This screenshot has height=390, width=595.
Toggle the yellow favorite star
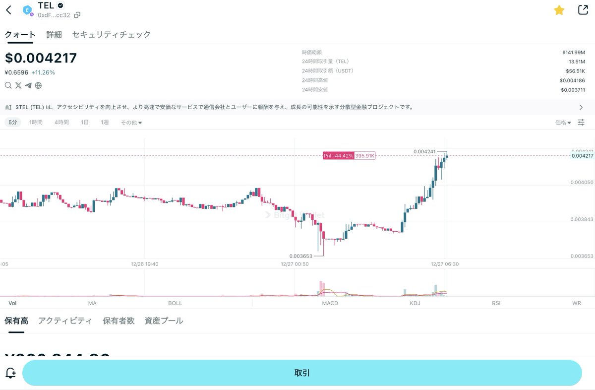[x=559, y=10]
